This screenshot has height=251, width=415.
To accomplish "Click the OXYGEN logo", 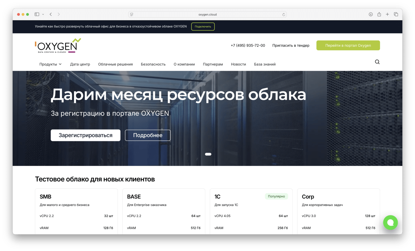I will coord(57,46).
